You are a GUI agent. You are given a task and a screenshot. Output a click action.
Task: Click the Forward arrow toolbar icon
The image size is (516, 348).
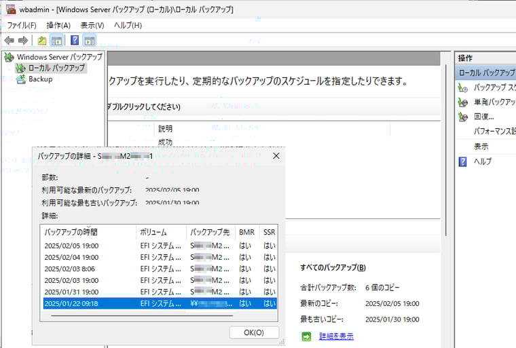tap(23, 40)
